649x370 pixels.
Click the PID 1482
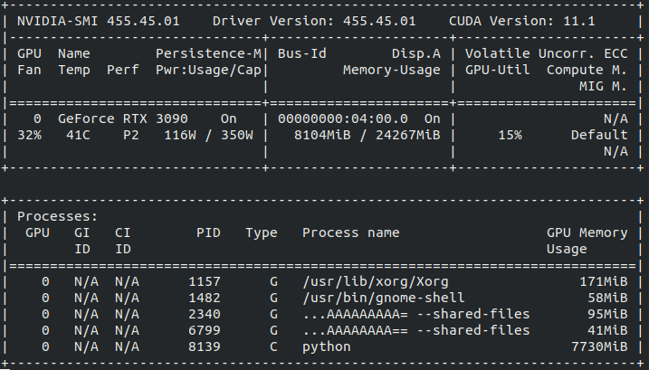(x=205, y=298)
